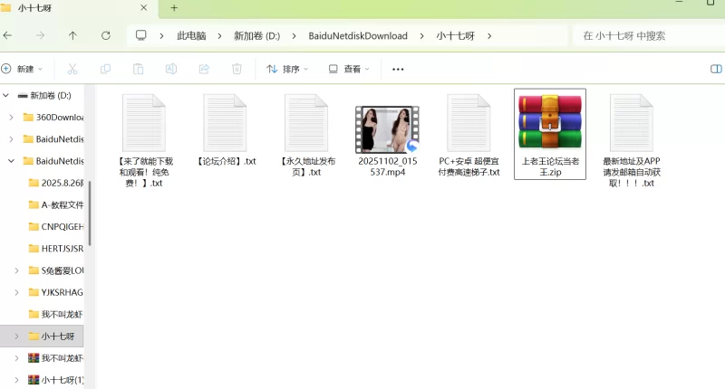Click the computer icon in address bar
The height and width of the screenshot is (389, 725).
click(141, 35)
